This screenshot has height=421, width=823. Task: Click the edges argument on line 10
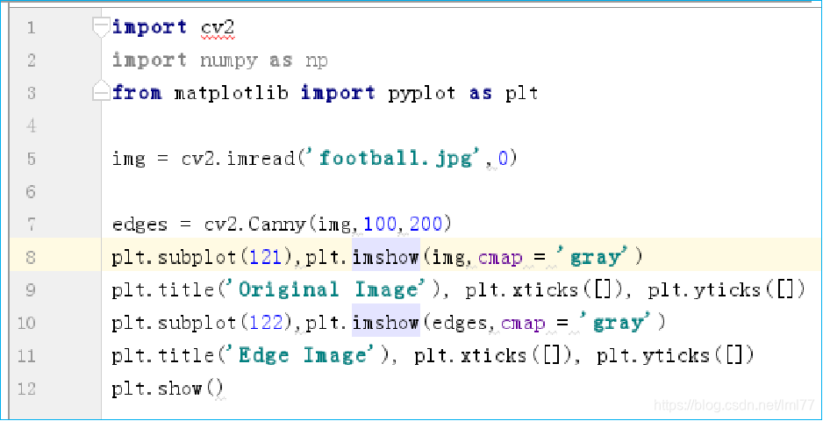460,324
